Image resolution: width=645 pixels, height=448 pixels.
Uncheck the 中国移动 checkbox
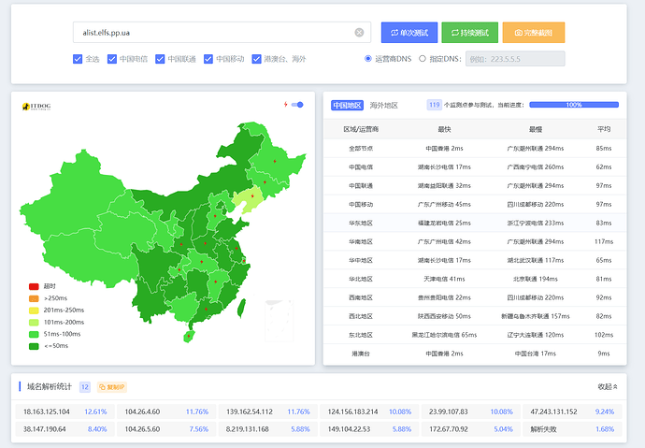point(208,59)
